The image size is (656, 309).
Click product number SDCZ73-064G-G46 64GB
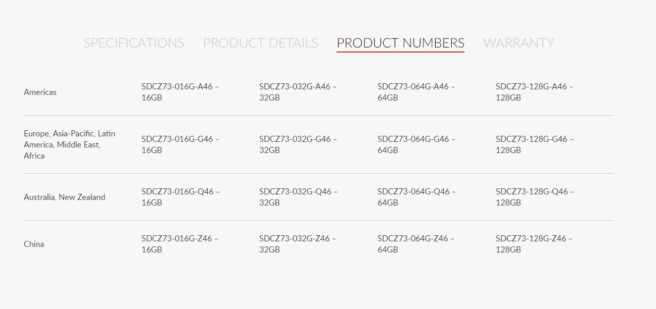pyautogui.click(x=416, y=145)
